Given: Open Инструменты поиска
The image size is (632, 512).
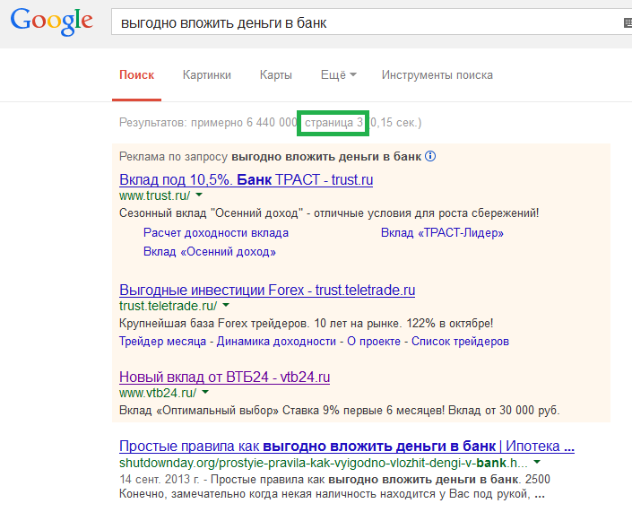Looking at the screenshot, I should pos(437,75).
